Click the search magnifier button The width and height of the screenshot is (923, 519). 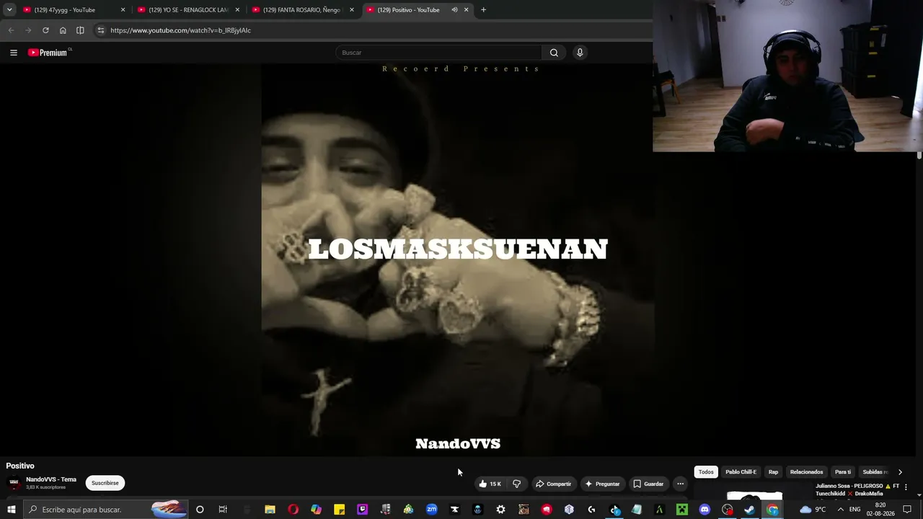(x=554, y=53)
